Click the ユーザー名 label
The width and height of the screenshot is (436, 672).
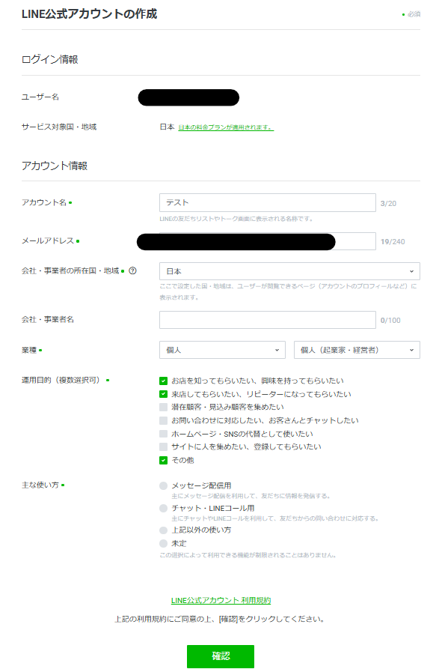tap(40, 97)
